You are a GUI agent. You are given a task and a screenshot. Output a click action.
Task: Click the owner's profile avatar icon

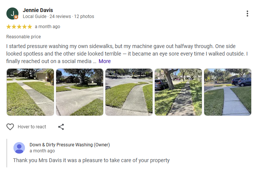19,148
